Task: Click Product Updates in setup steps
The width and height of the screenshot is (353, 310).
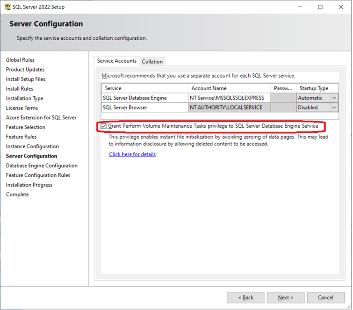Action: [x=25, y=70]
